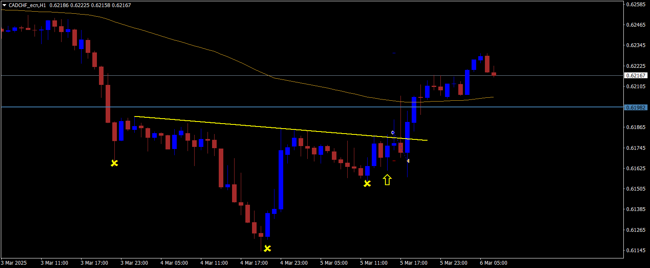Image resolution: width=650 pixels, height=268 pixels.
Task: Click the low value 0.62158 in the chart header
Action: pyautogui.click(x=101, y=5)
